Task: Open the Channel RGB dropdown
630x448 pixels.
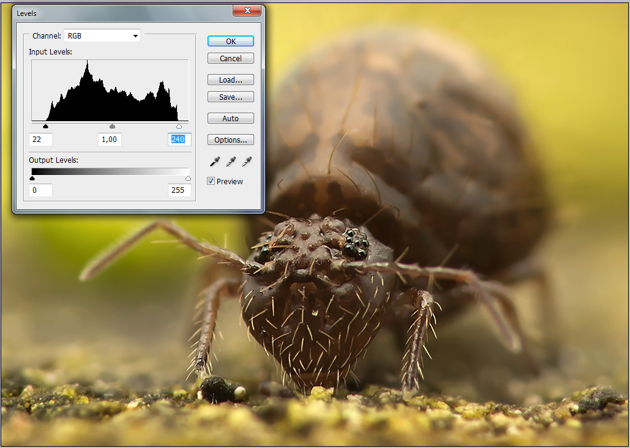Action: tap(102, 36)
